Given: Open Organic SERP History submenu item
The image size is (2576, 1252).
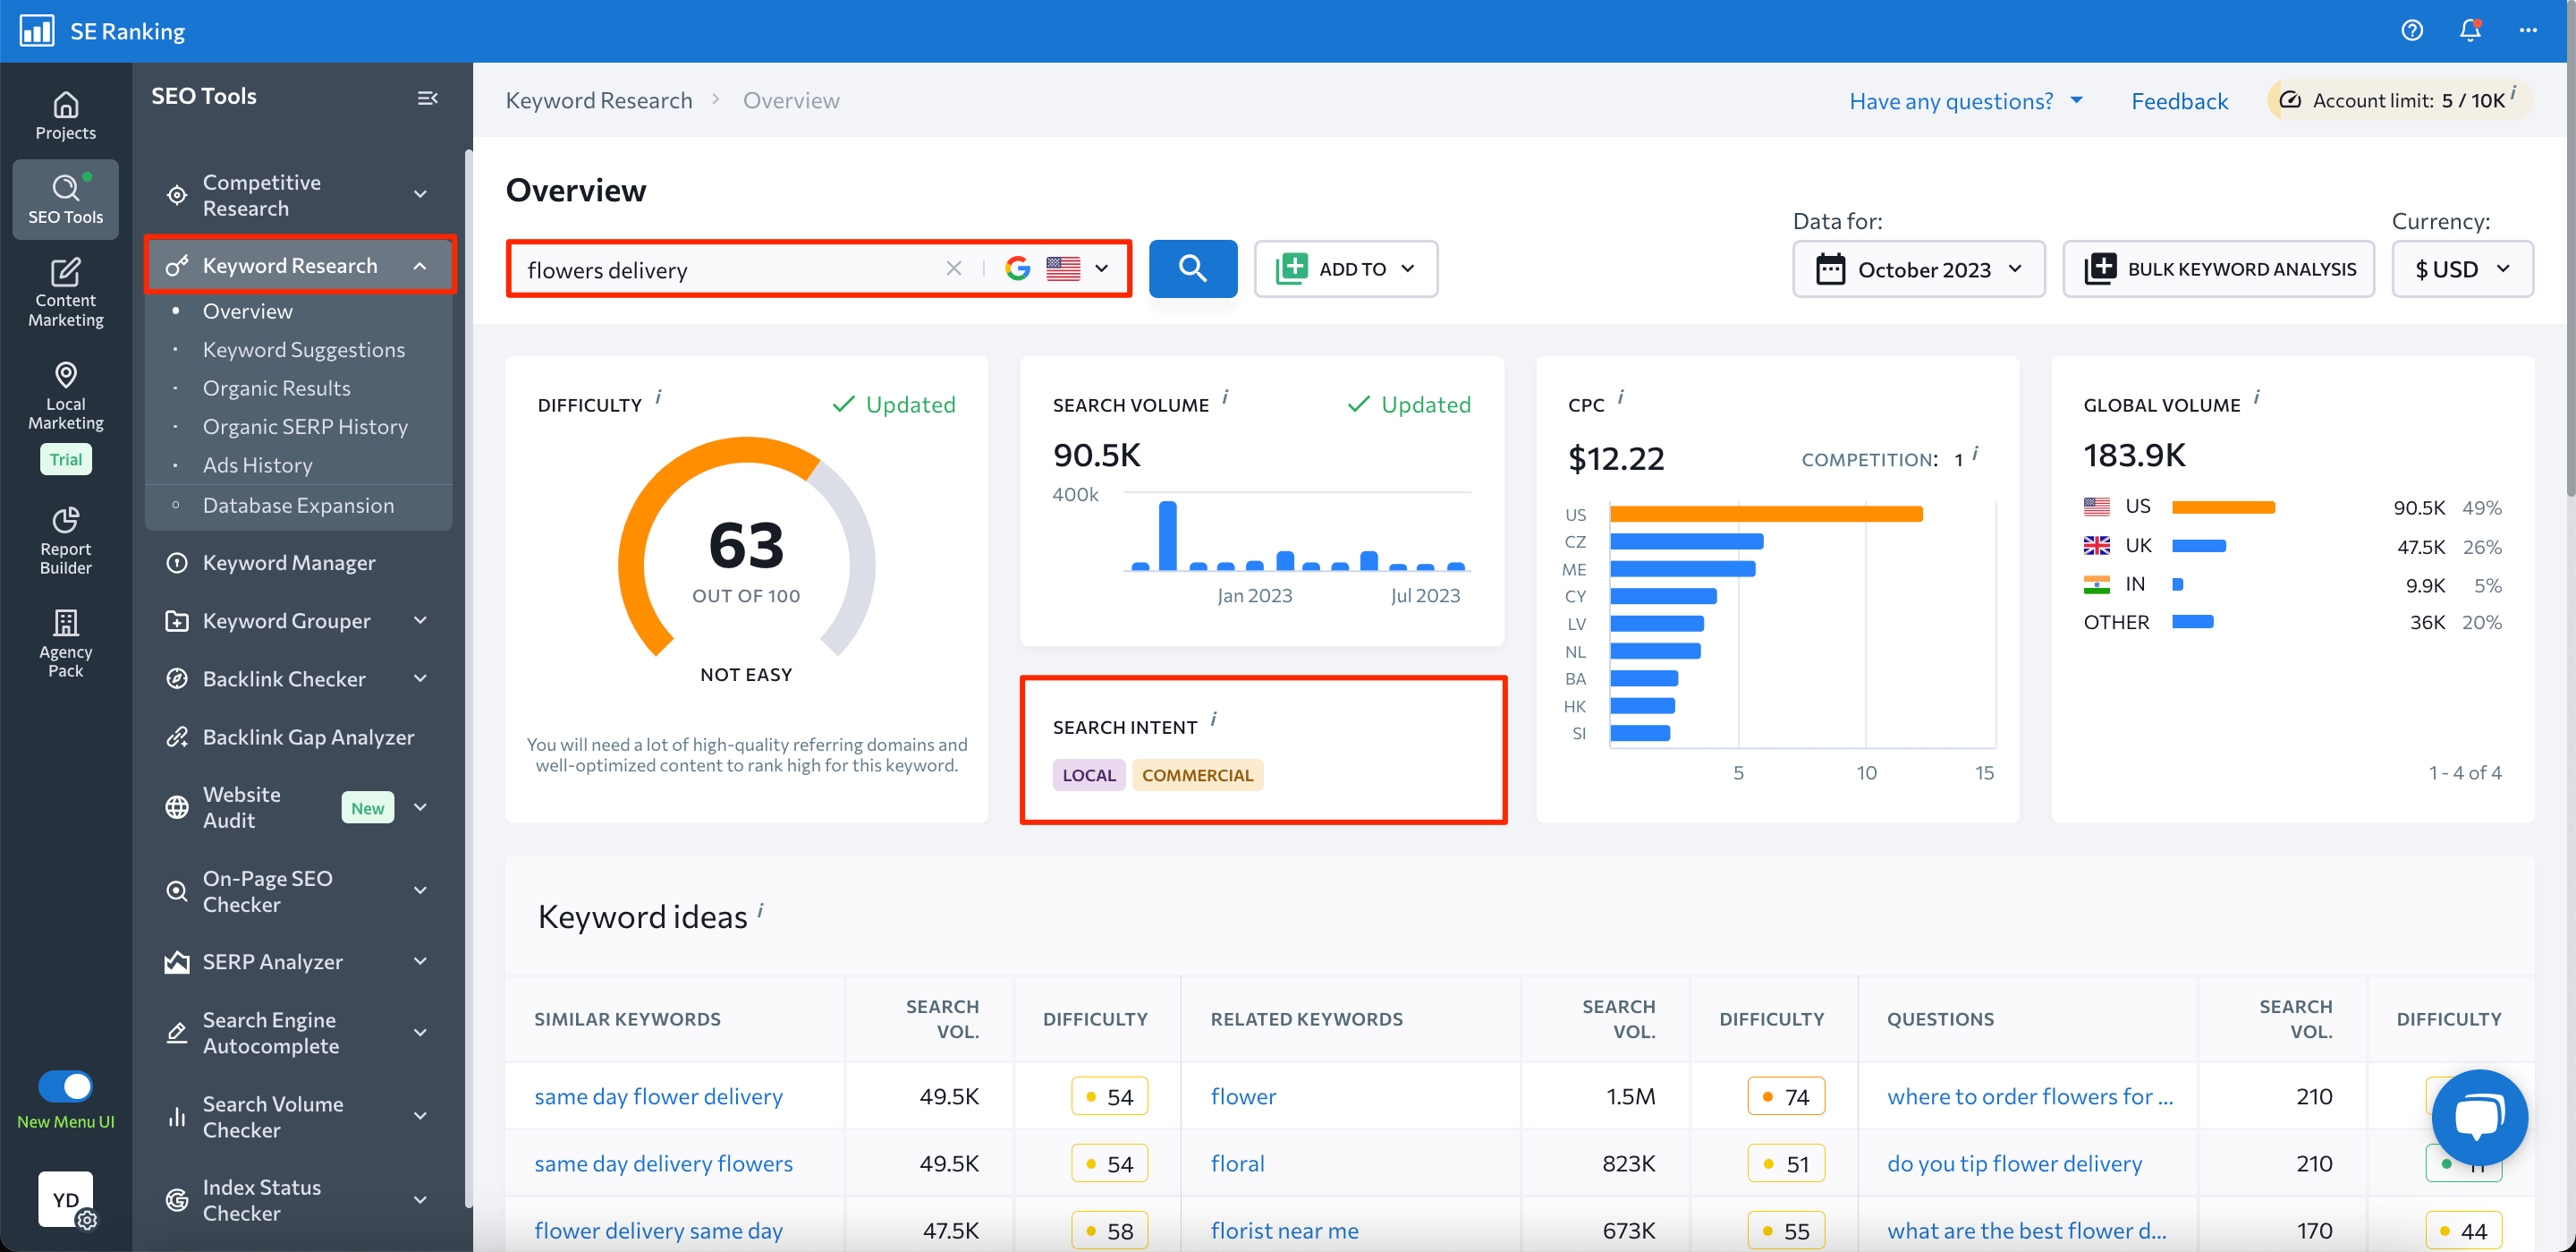Looking at the screenshot, I should tap(305, 426).
